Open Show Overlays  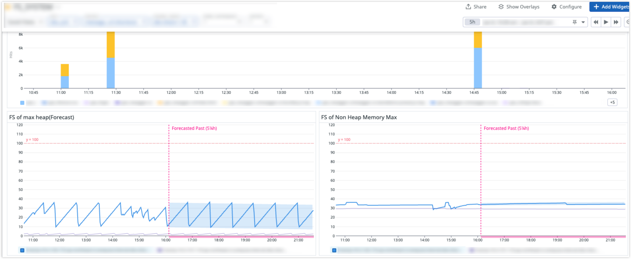(519, 7)
